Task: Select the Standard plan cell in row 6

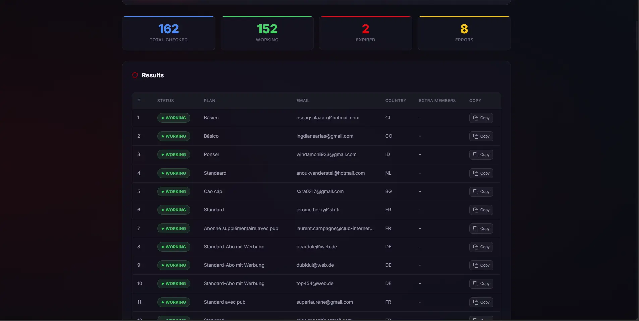Action: (214, 210)
